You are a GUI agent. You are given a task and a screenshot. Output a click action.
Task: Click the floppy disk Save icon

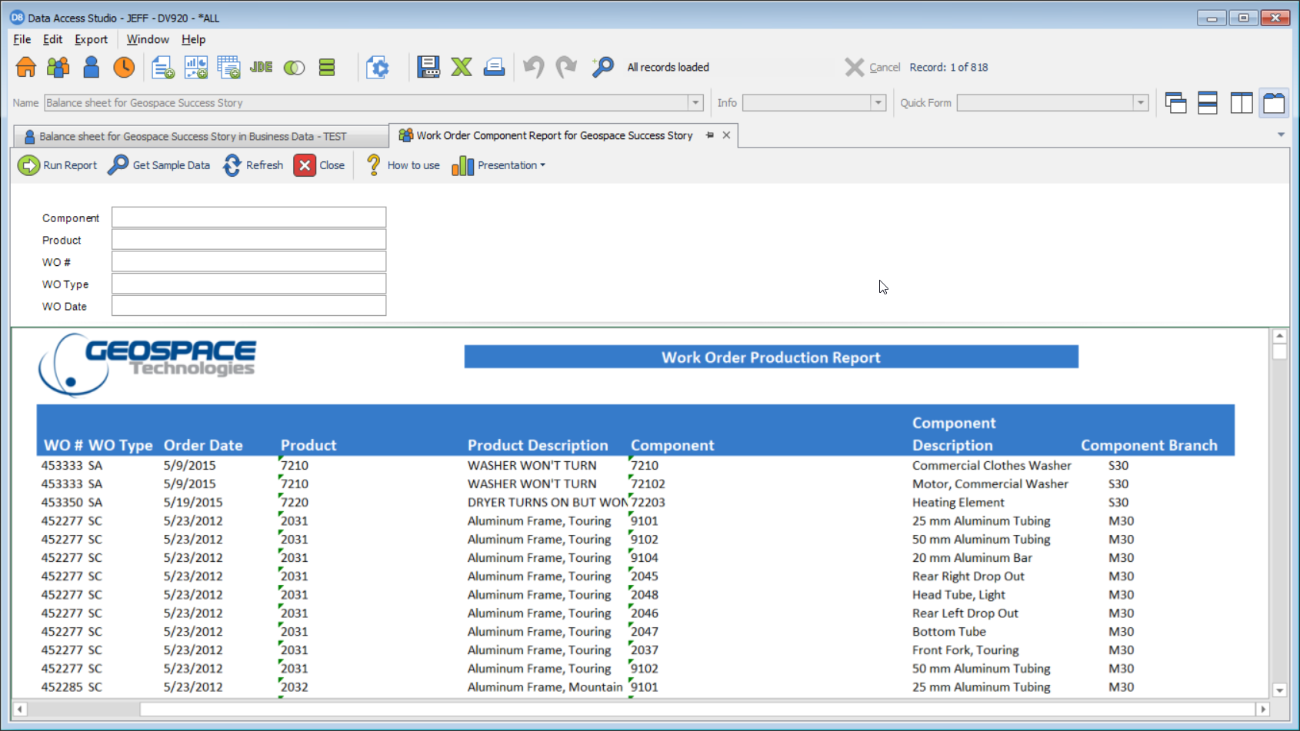coord(428,68)
